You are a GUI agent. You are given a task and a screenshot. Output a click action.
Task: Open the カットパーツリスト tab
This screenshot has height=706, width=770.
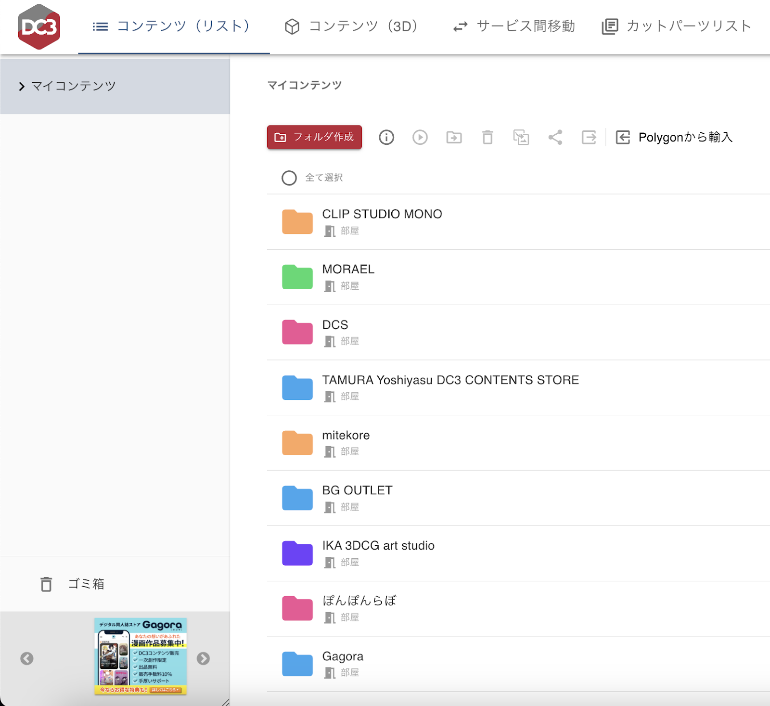coord(677,26)
